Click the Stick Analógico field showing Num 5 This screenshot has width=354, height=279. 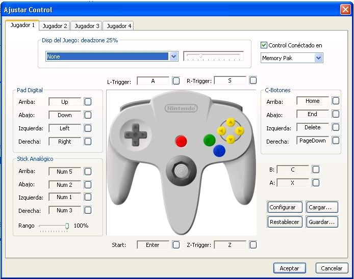pyautogui.click(x=65, y=172)
